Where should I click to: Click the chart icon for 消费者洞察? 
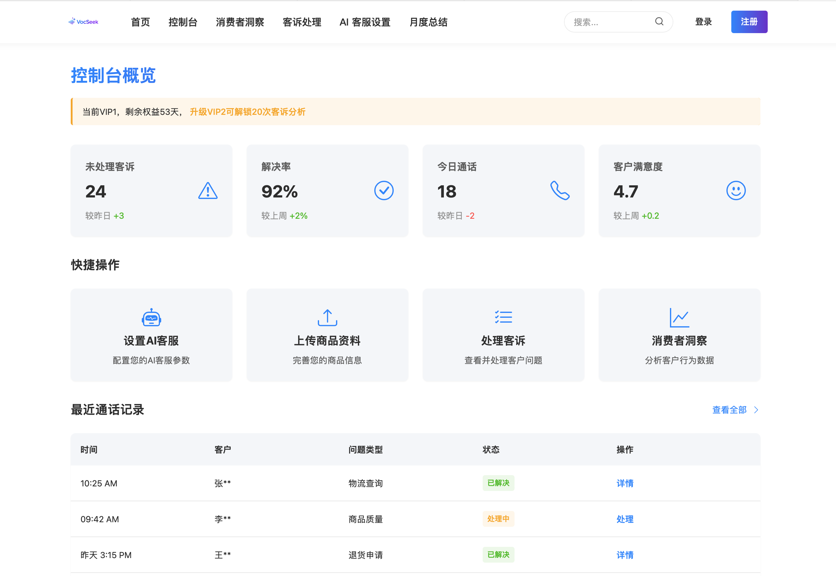point(679,317)
